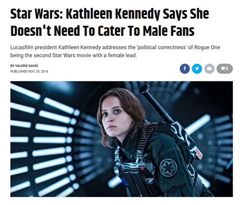Click headline line ending 'Says She'
Screen dimensions: 240x205
coord(110,14)
